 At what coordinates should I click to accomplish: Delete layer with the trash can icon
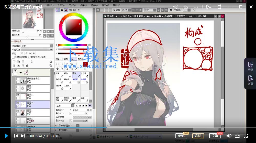tap(27, 66)
